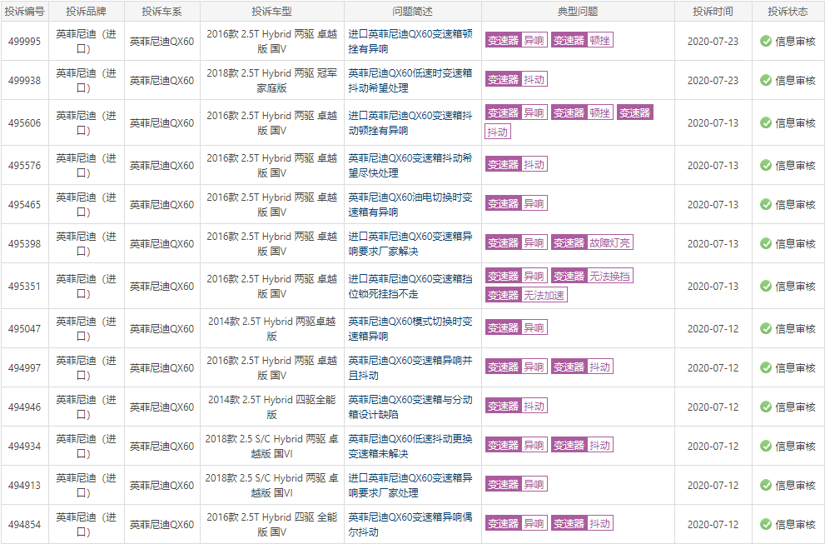Open complaint number 495576
Viewport: 825px width, 544px height.
25,166
